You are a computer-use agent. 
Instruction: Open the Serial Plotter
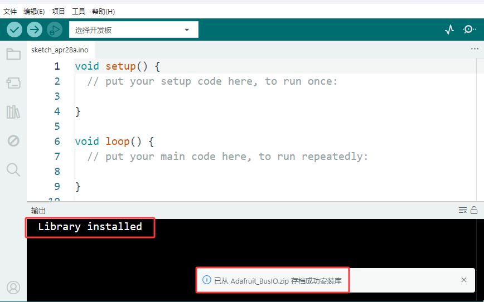coord(449,30)
